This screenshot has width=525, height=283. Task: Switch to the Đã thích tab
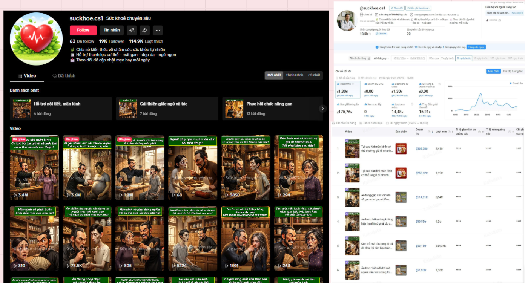coord(64,76)
